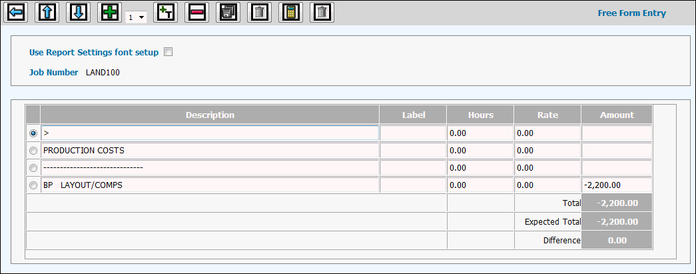The image size is (696, 274).
Task: Click the first trash can icon
Action: coord(259,13)
